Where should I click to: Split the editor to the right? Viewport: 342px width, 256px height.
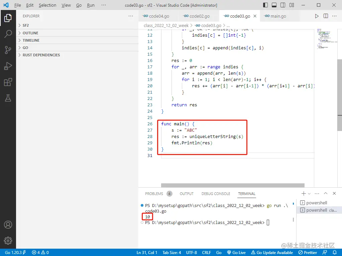326,16
